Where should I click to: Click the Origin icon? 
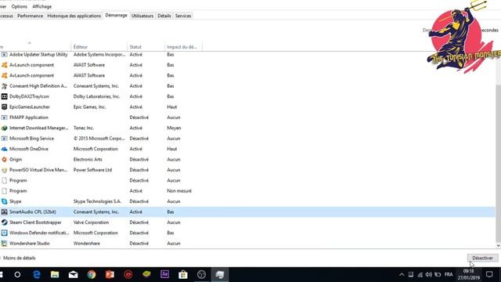(x=4, y=160)
